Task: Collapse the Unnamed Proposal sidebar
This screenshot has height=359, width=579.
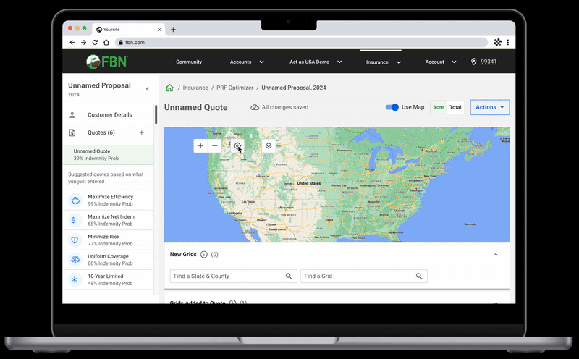Action: (148, 88)
